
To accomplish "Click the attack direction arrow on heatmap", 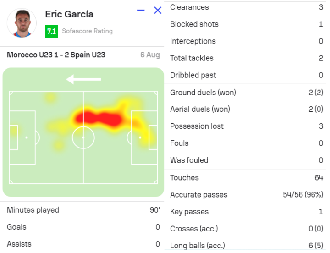I will pyautogui.click(x=83, y=79).
